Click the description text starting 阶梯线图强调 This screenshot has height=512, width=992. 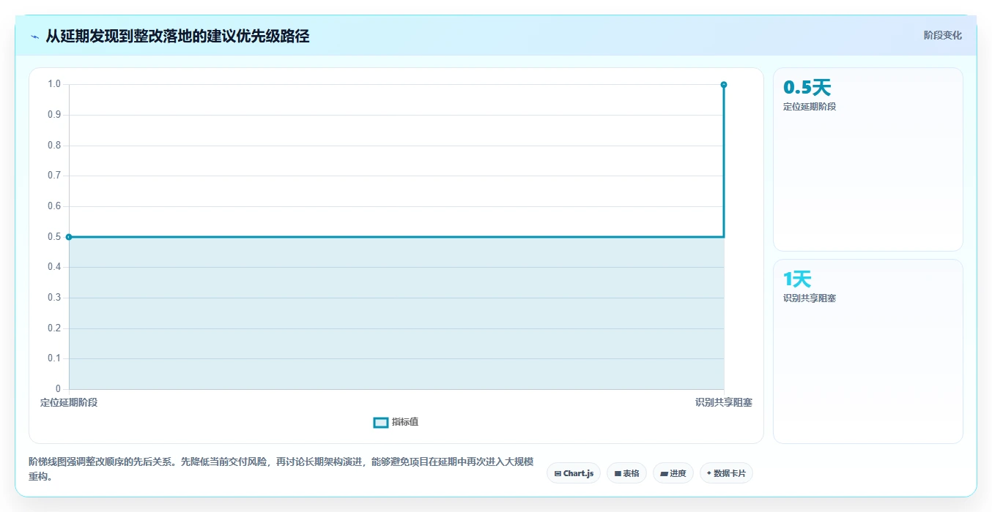tap(281, 469)
